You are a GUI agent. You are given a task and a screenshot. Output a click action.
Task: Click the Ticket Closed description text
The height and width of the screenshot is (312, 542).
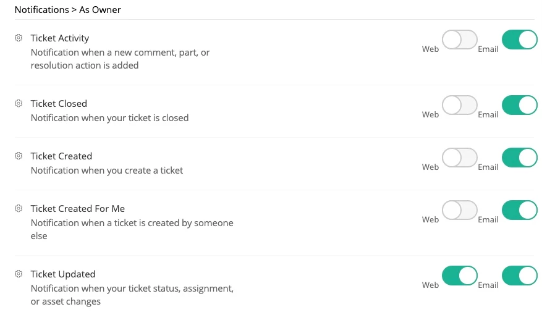(x=109, y=117)
